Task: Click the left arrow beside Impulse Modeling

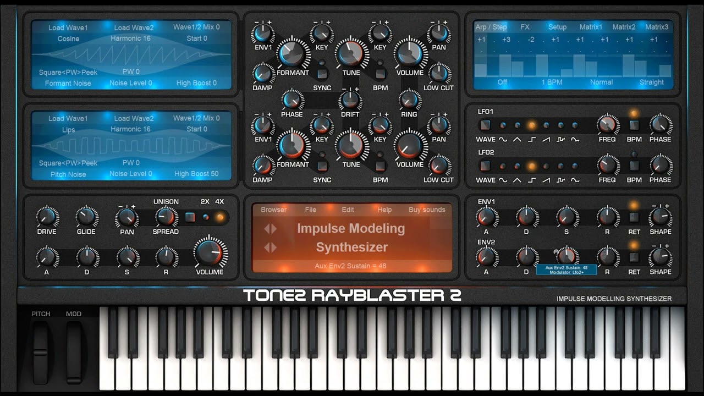Action: [x=267, y=229]
